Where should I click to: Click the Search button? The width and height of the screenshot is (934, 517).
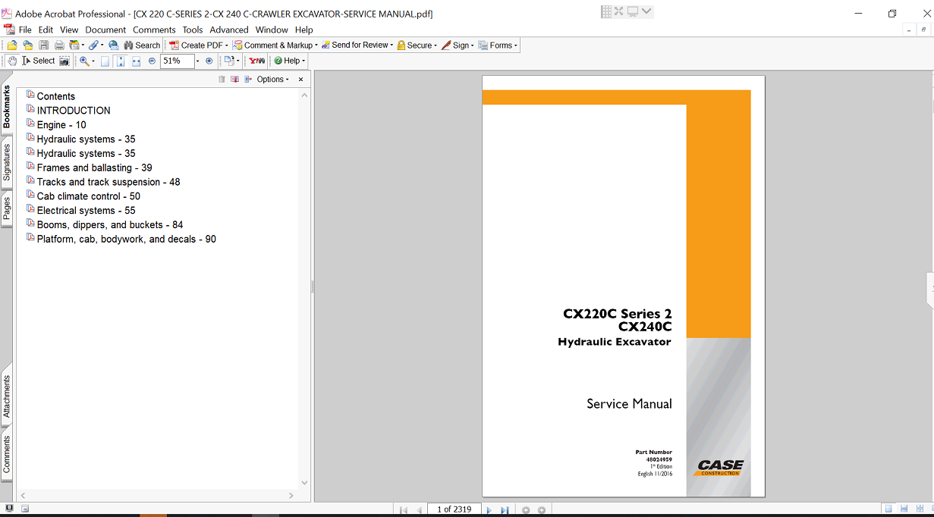(x=143, y=45)
